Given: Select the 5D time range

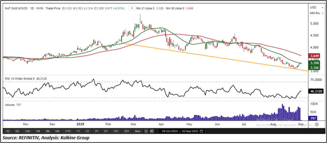Looking at the screenshot, I should pyautogui.click(x=17, y=131).
